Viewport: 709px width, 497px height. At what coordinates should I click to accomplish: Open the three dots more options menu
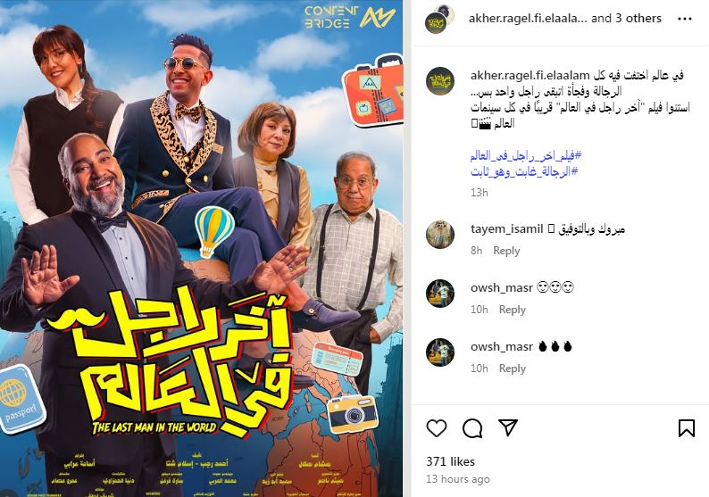coord(685,19)
